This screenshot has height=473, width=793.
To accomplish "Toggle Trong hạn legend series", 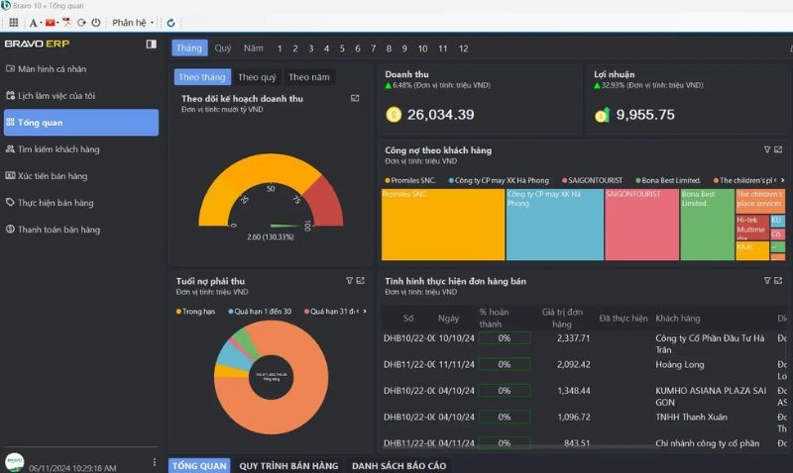I will (x=196, y=312).
